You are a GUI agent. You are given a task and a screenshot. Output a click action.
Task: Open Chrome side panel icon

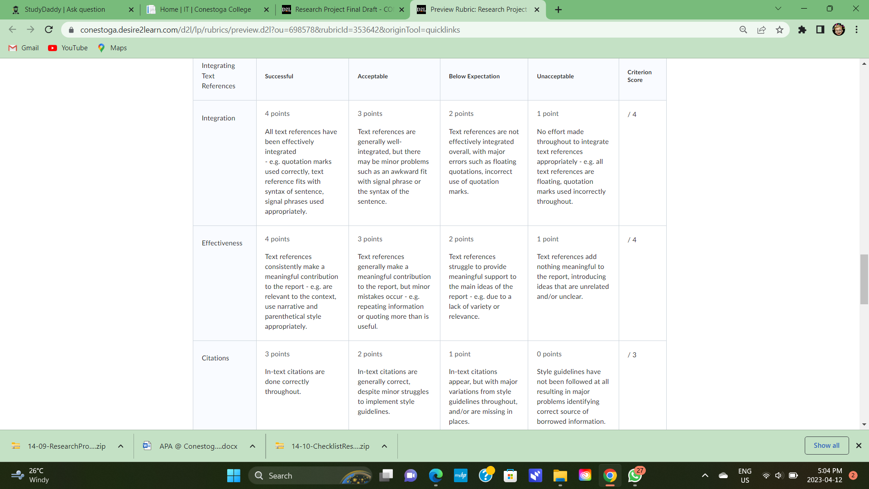click(820, 30)
